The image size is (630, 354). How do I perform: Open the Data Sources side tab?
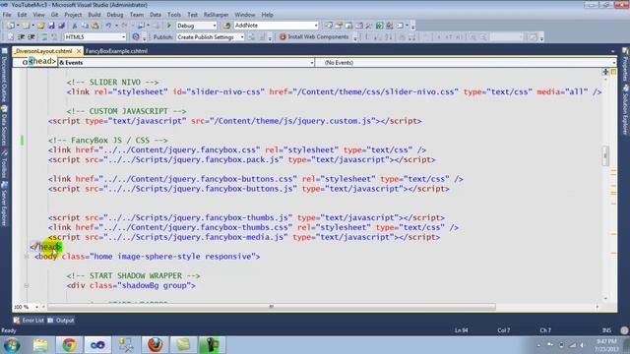pyautogui.click(x=4, y=126)
